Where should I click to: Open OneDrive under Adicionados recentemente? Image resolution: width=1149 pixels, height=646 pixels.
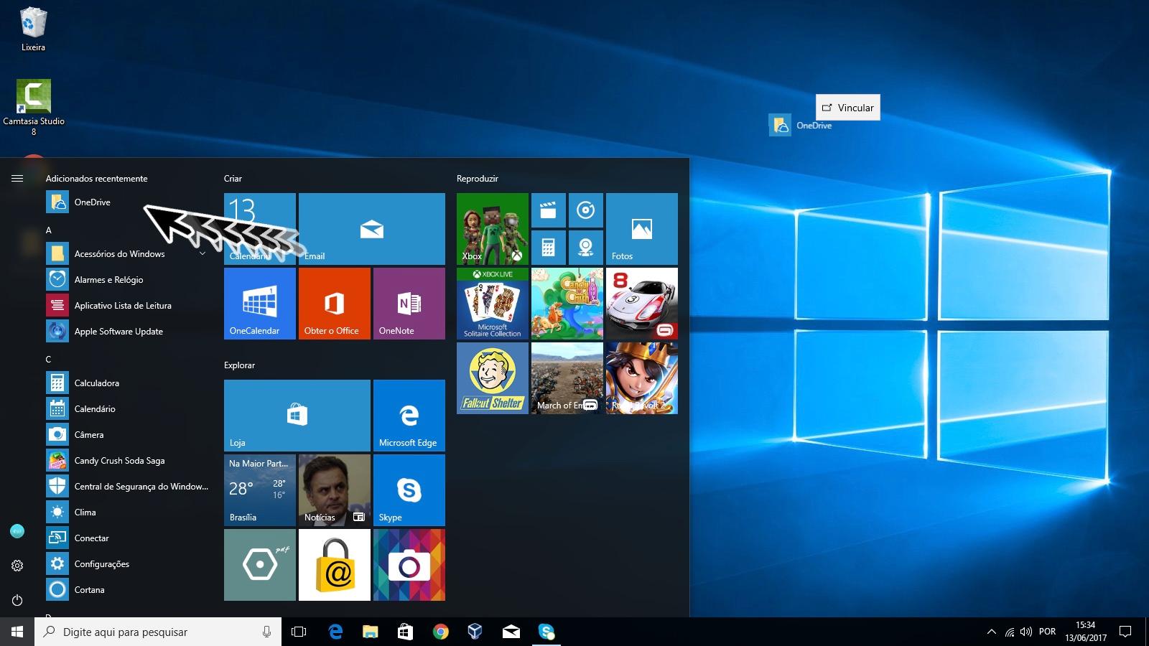click(x=128, y=202)
